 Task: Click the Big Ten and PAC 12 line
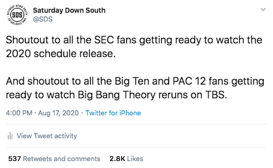pos(135,81)
